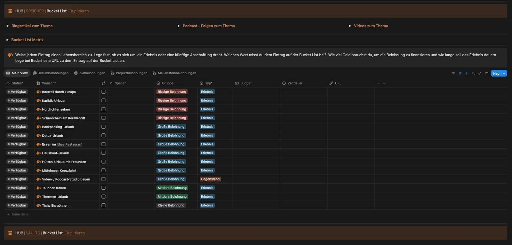Click the database search magnifier icon
The height and width of the screenshot is (245, 512).
(x=473, y=73)
